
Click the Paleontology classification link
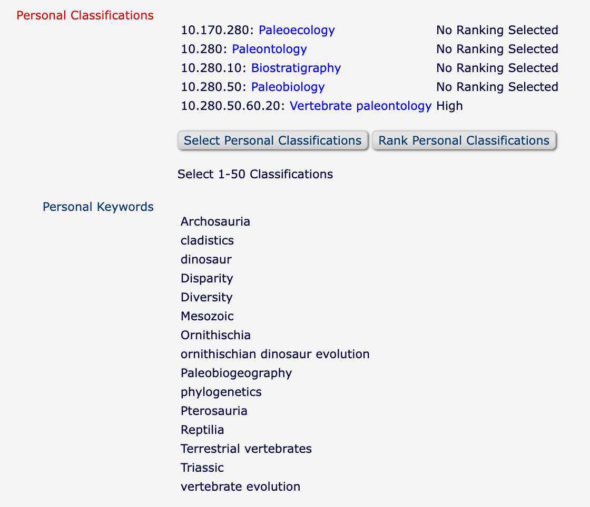269,49
